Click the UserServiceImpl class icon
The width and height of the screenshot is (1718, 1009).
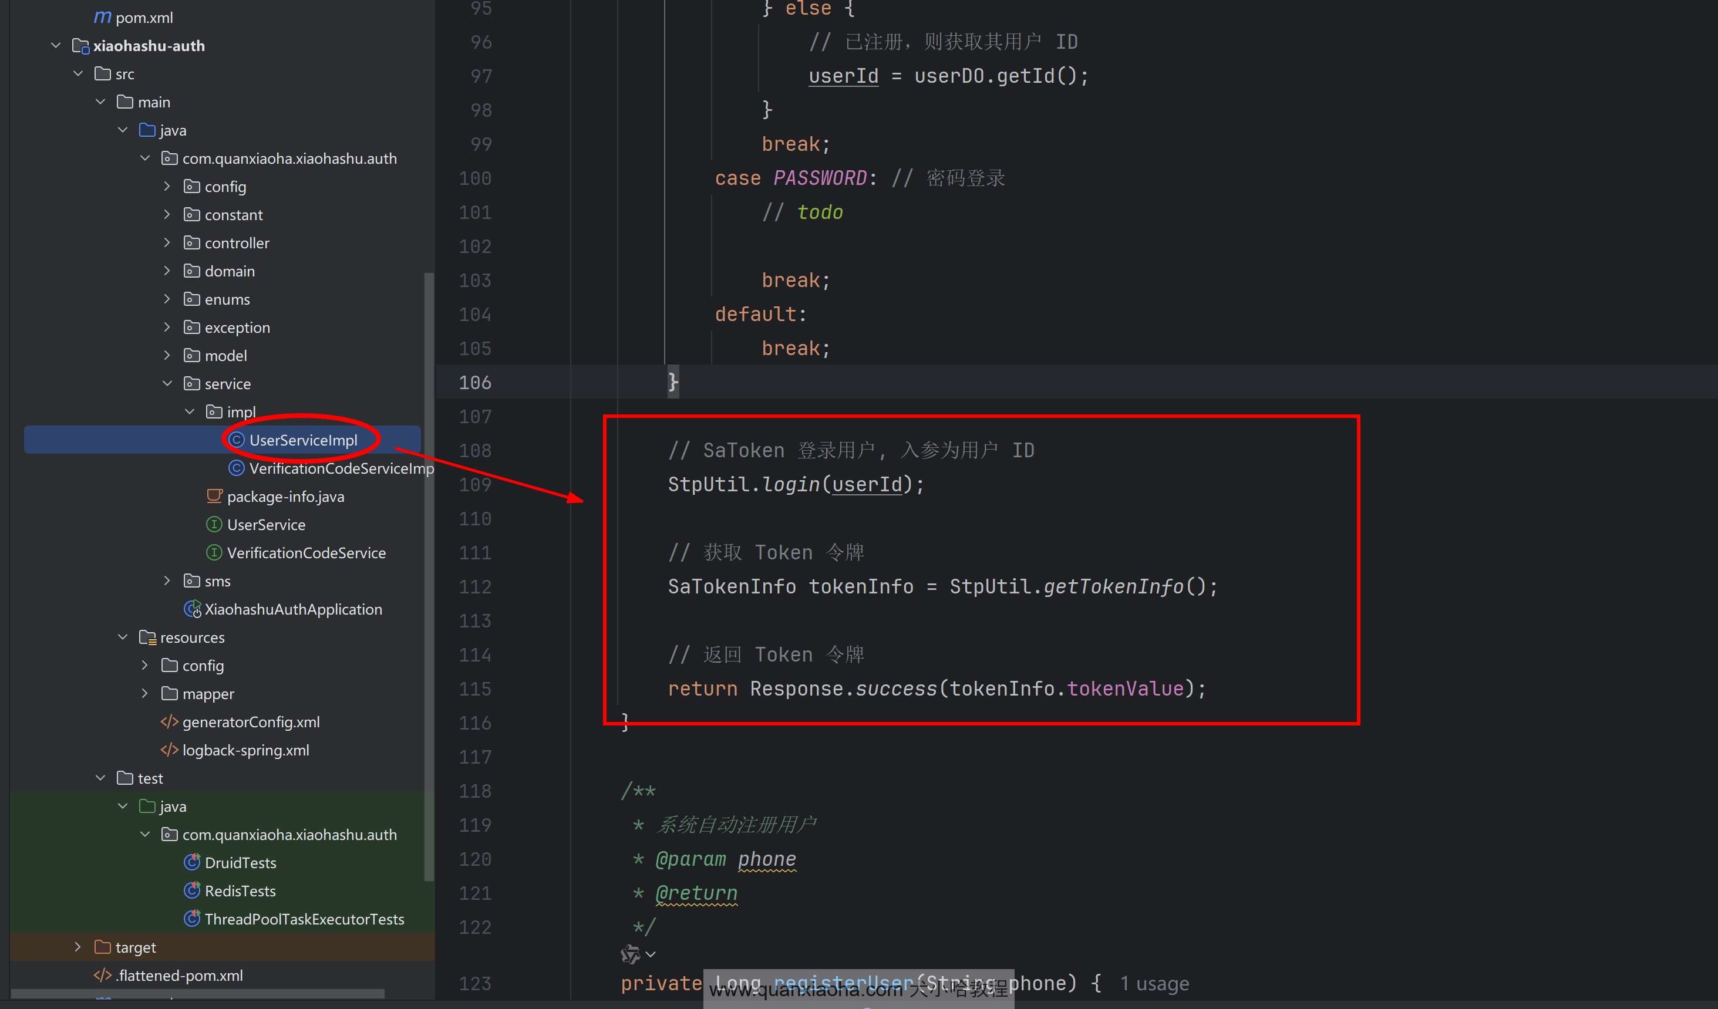pos(236,440)
